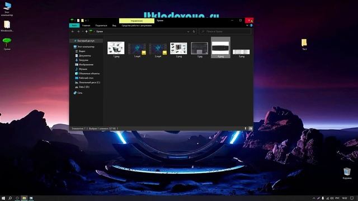Switch to the Вид ribbon tab
Image resolution: width=358 pixels, height=201 pixels.
tap(114, 26)
